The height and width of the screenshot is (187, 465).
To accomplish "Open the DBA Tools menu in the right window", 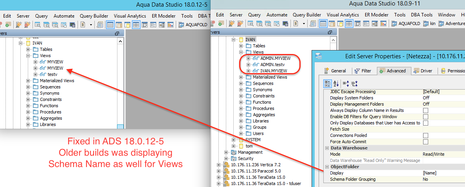I will (x=422, y=15).
